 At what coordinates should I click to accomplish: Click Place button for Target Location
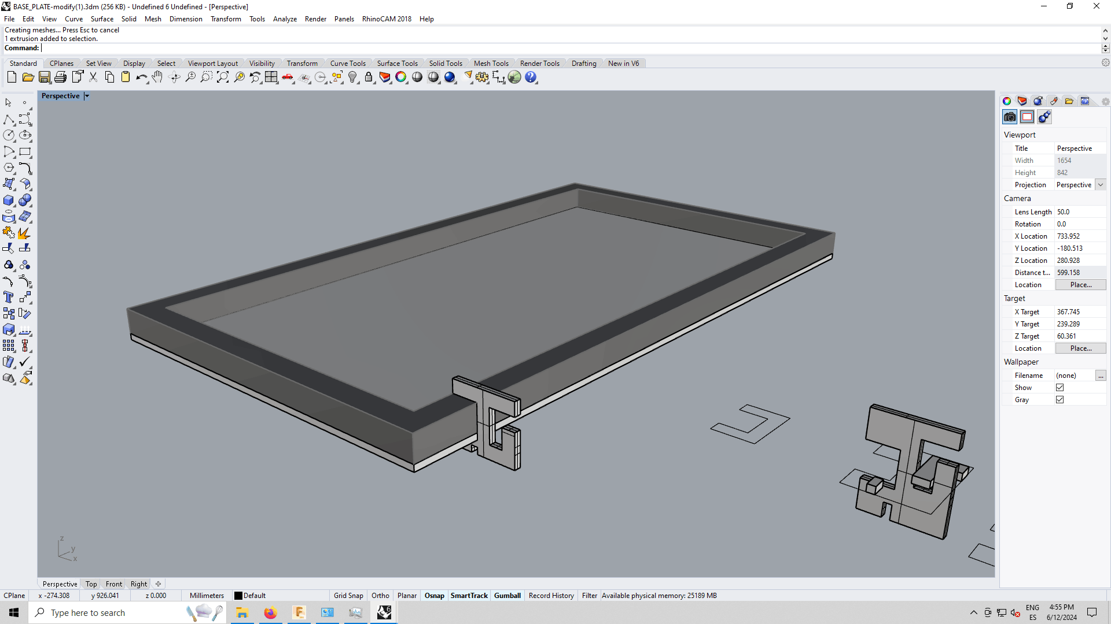1080,348
